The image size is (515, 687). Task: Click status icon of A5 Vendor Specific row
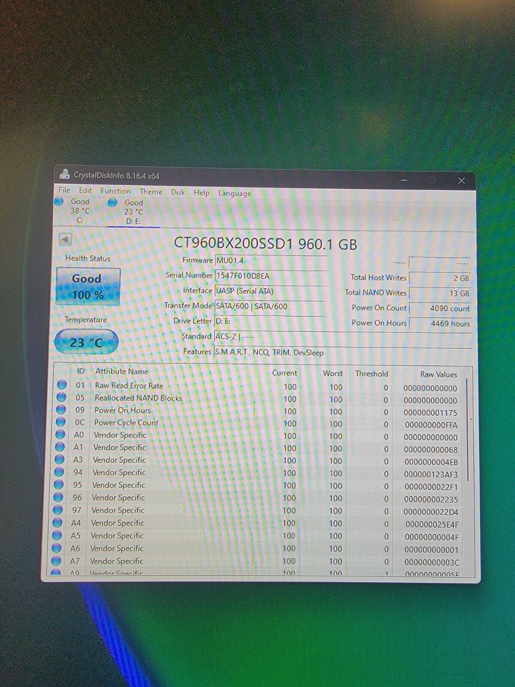[x=57, y=535]
